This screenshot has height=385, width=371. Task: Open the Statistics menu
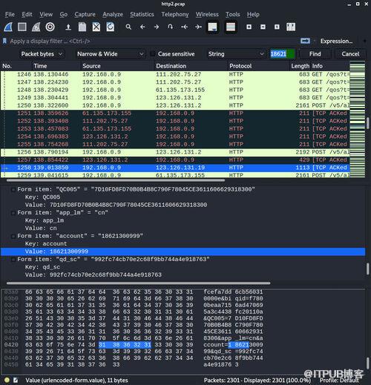coord(142,14)
